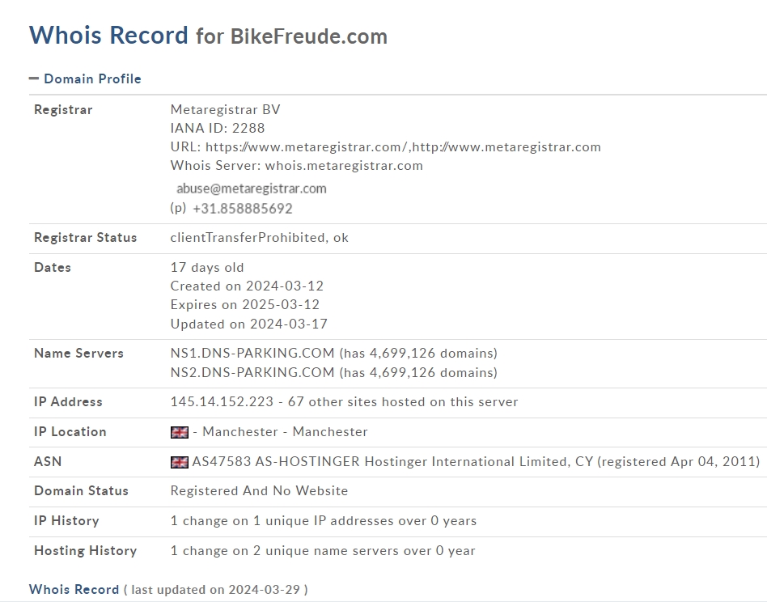Click the phone number +31.858885692
Image resolution: width=767 pixels, height=602 pixels.
coord(243,209)
